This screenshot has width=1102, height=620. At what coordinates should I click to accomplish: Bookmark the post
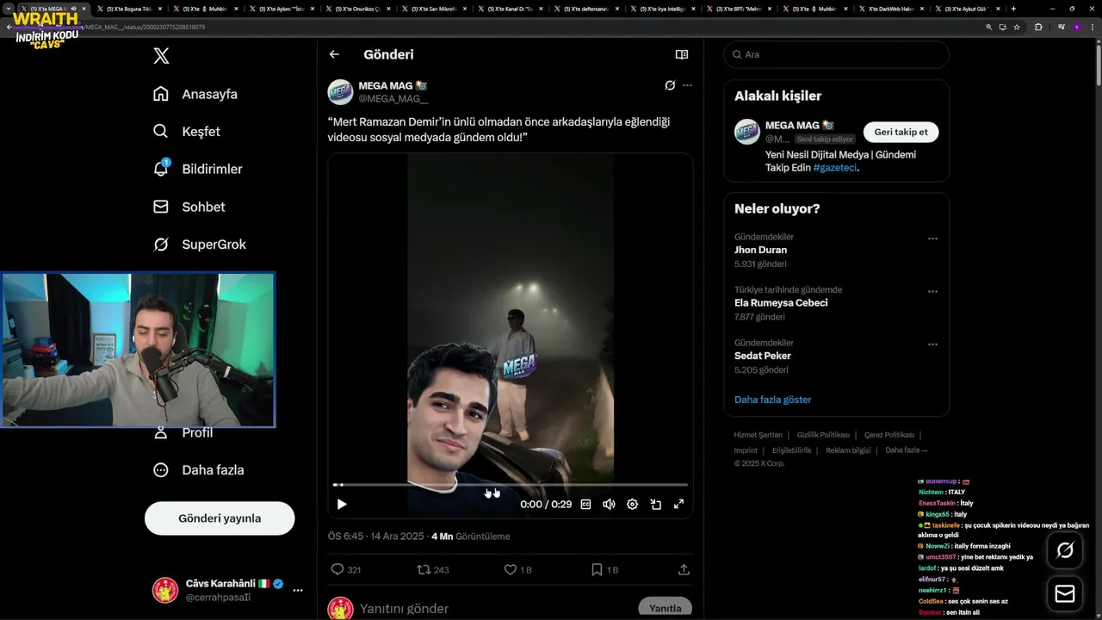604,570
